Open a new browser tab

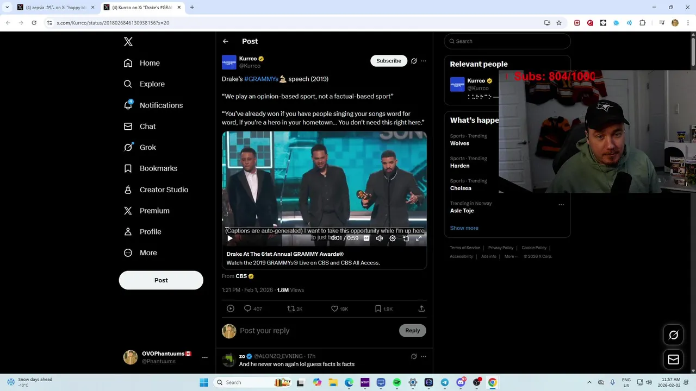click(192, 8)
